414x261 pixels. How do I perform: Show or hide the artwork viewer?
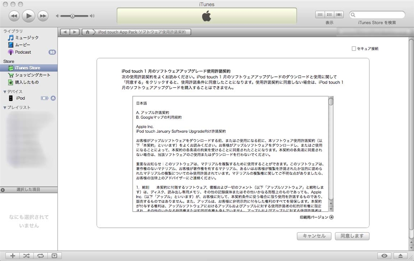click(55, 256)
